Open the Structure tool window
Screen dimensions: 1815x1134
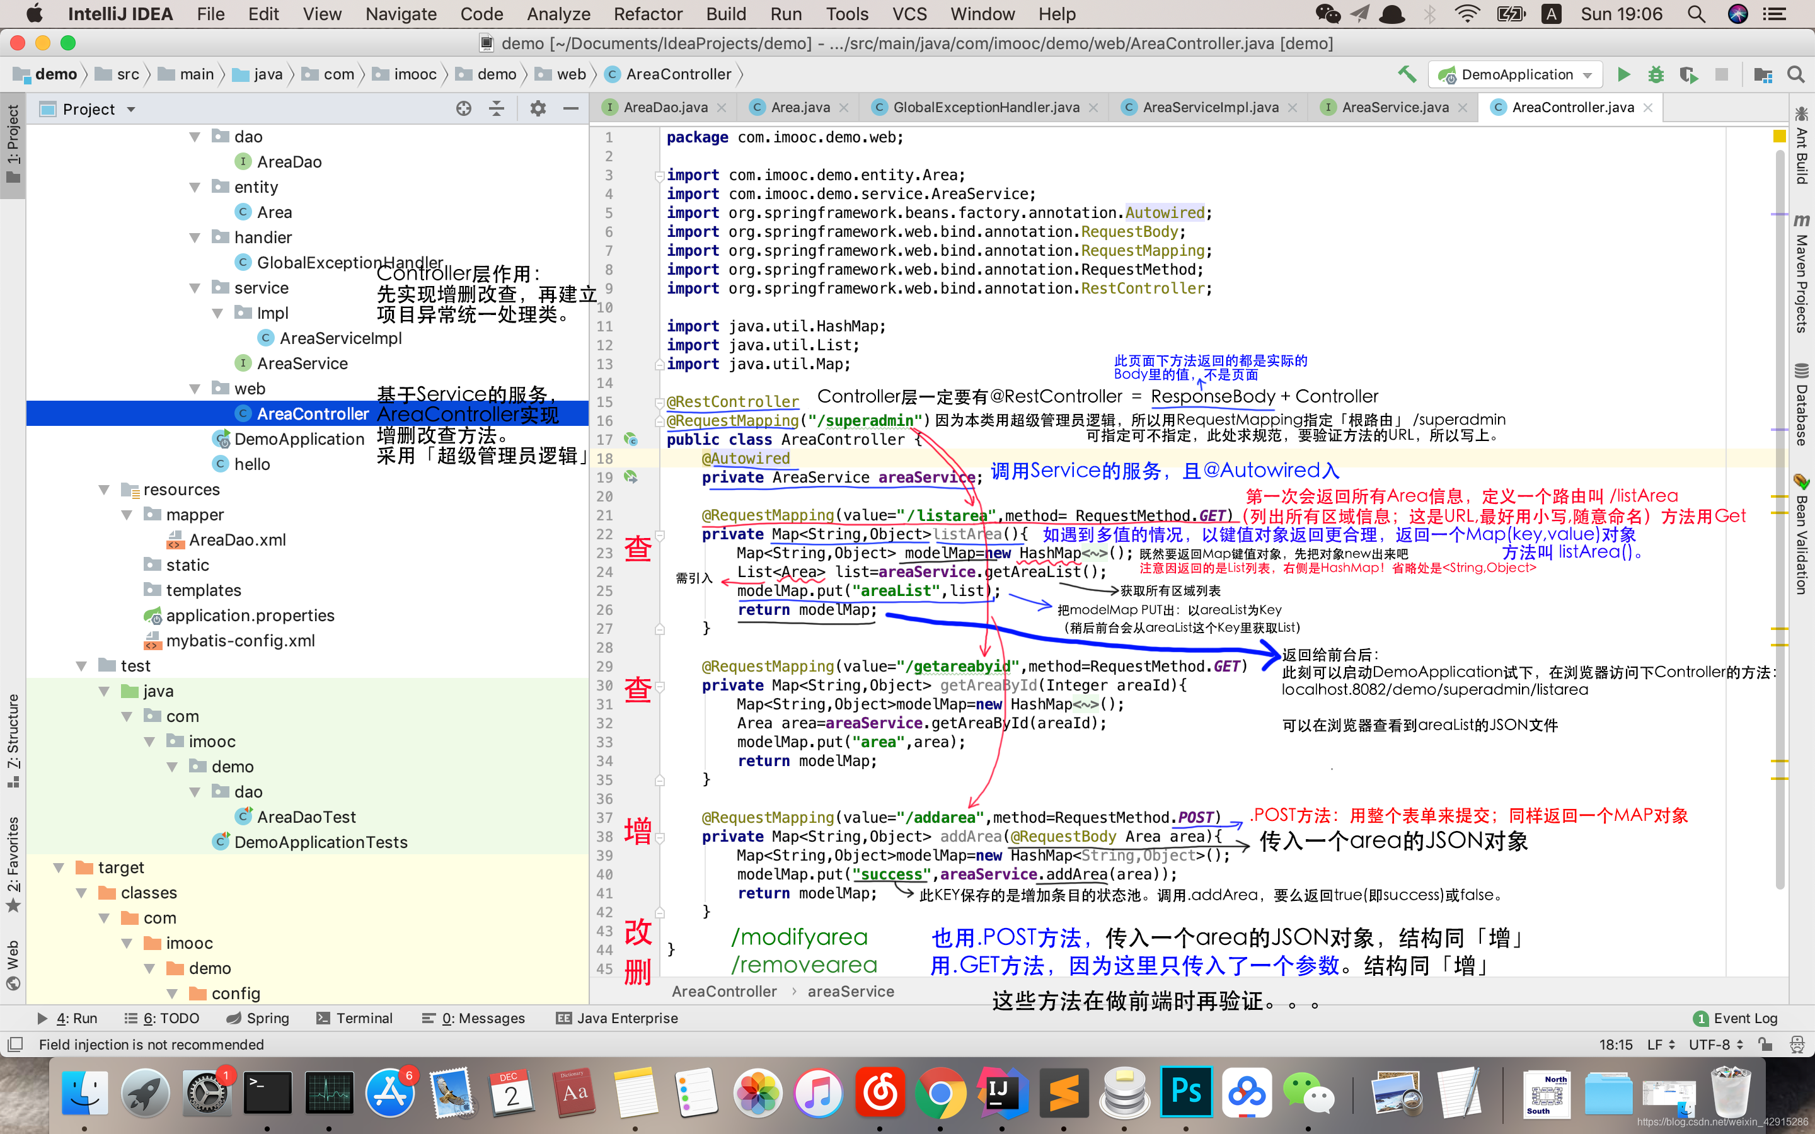point(13,740)
